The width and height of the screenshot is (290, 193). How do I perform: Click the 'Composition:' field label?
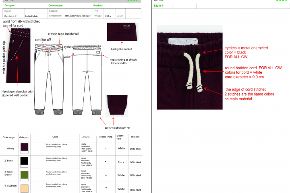(x=55, y=16)
